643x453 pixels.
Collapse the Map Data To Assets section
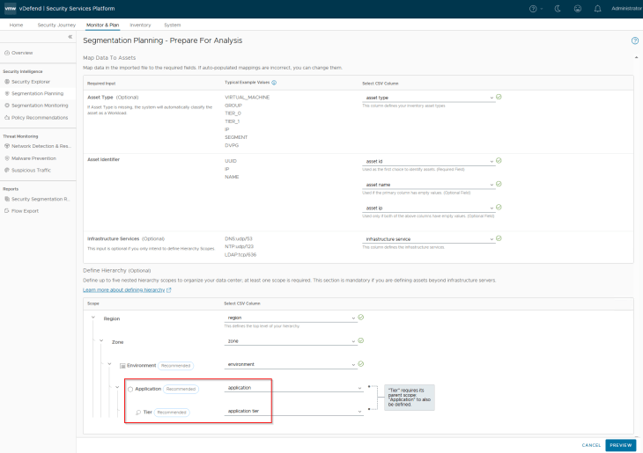[x=635, y=57]
